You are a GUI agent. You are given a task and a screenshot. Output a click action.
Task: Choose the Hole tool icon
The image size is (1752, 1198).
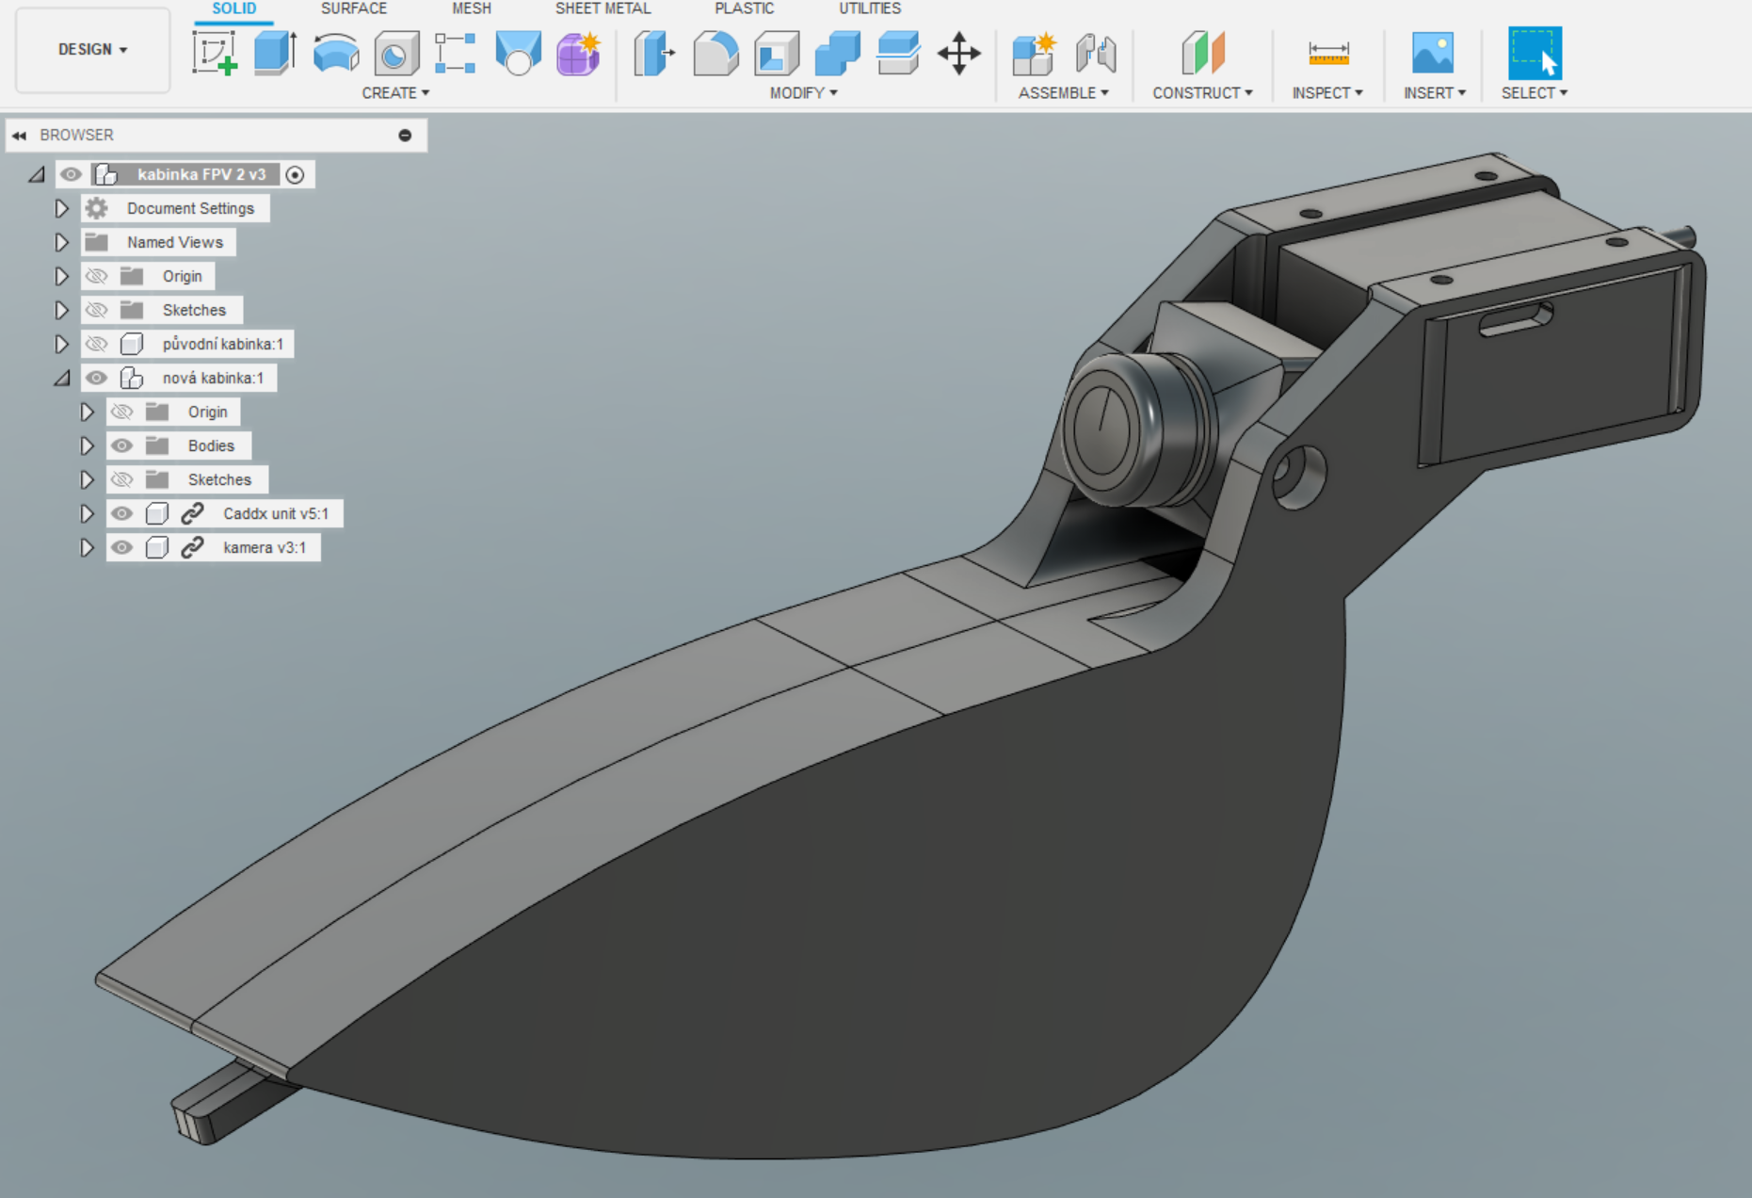[396, 54]
